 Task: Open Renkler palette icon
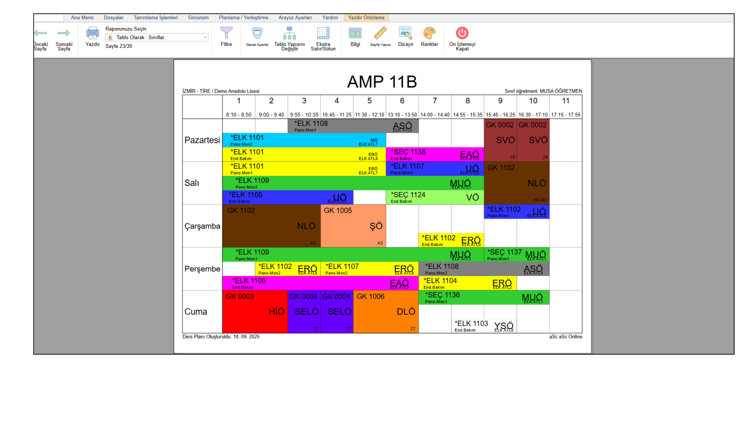pos(429,34)
